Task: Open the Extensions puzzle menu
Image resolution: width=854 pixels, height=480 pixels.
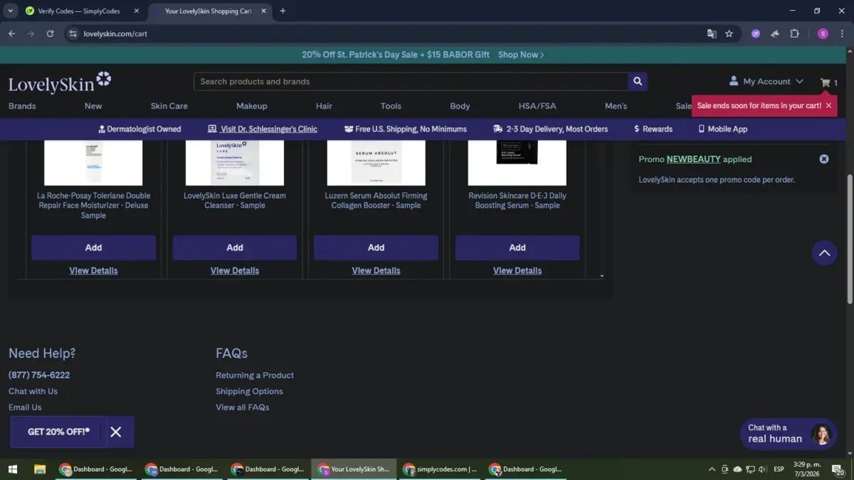Action: [795, 33]
